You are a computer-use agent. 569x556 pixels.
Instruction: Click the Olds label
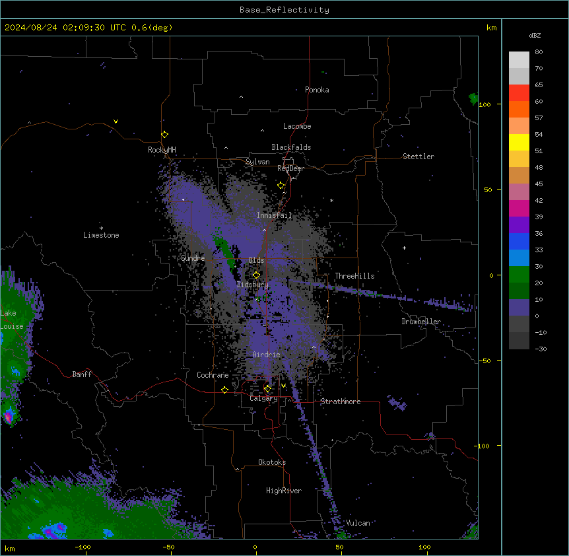click(256, 260)
